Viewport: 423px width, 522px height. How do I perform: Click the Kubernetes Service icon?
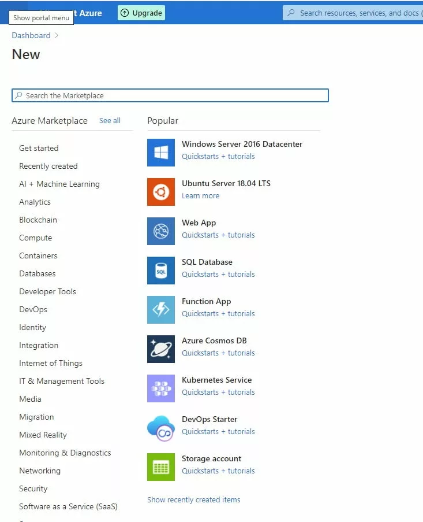161,388
